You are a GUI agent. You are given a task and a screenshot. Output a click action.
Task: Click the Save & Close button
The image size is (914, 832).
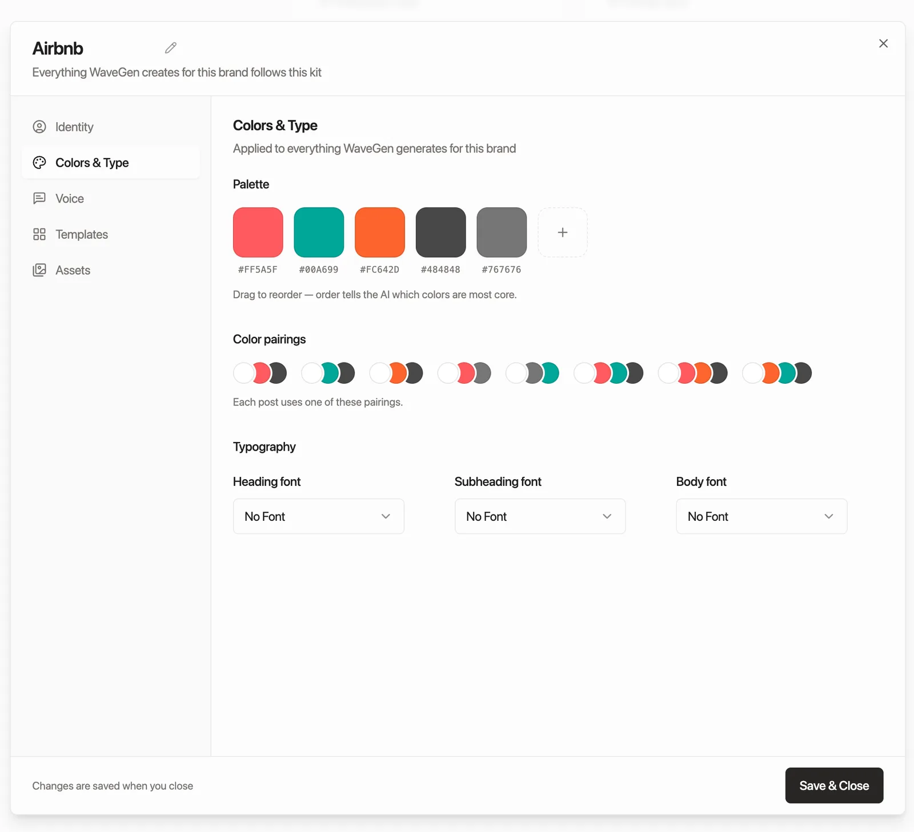[x=834, y=786]
